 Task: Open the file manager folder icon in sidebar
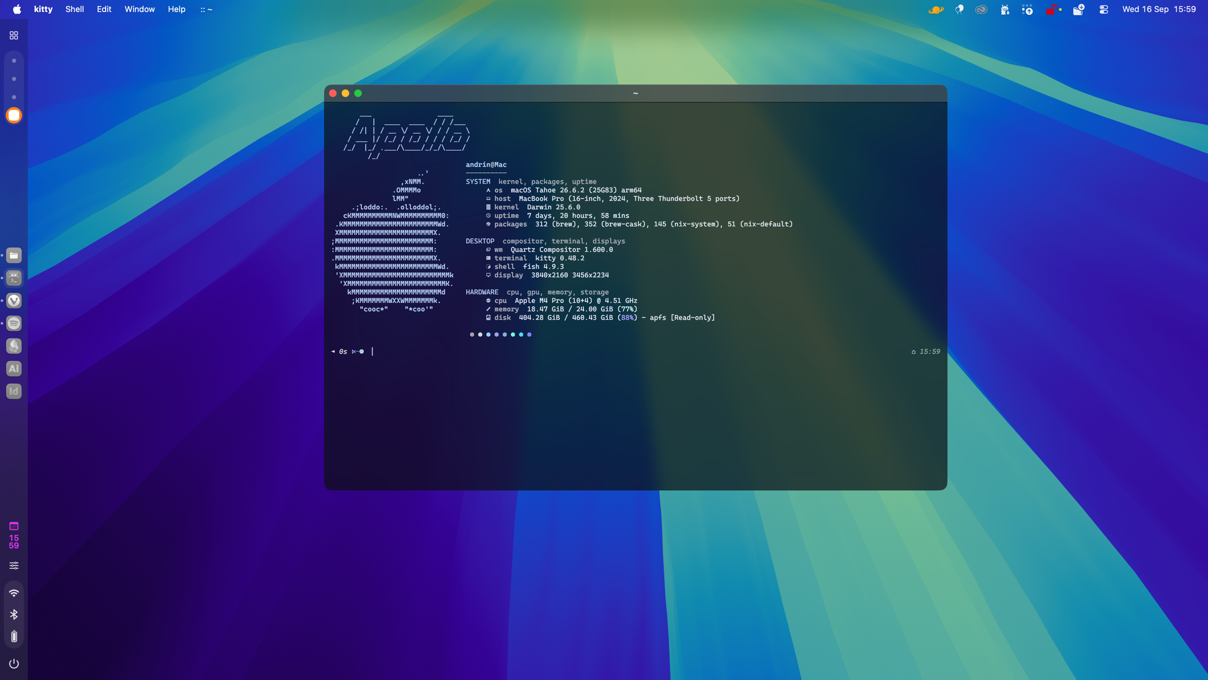tap(14, 255)
